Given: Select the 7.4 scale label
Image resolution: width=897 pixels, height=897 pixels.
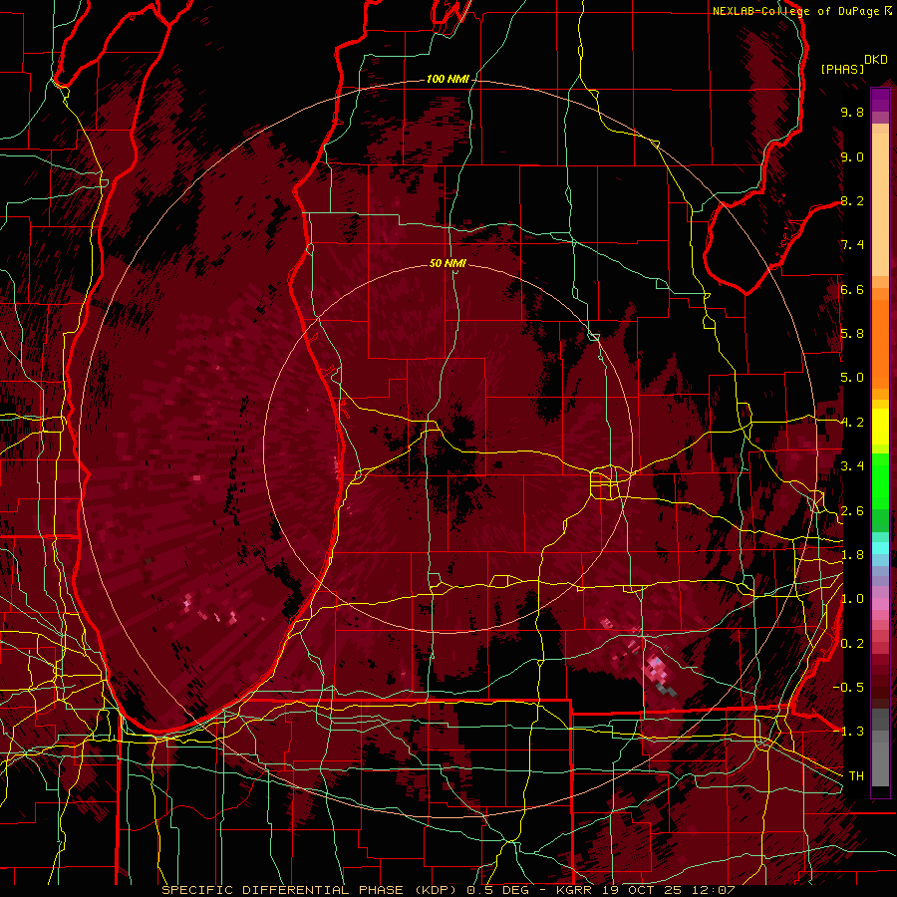Looking at the screenshot, I should point(852,245).
